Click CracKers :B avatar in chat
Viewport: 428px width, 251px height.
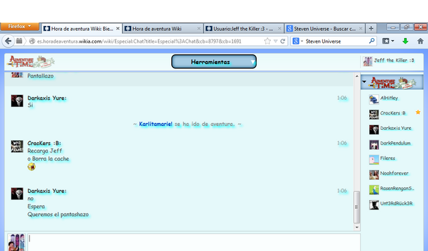[x=17, y=146]
